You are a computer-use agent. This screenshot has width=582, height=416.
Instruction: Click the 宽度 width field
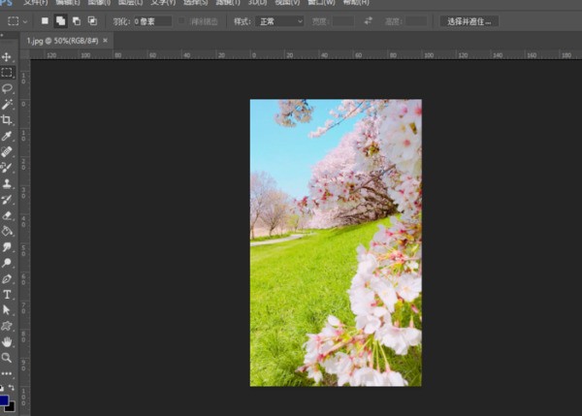click(x=343, y=21)
